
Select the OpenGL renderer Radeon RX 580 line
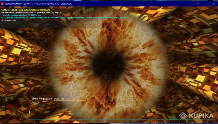pyautogui.click(x=21, y=15)
